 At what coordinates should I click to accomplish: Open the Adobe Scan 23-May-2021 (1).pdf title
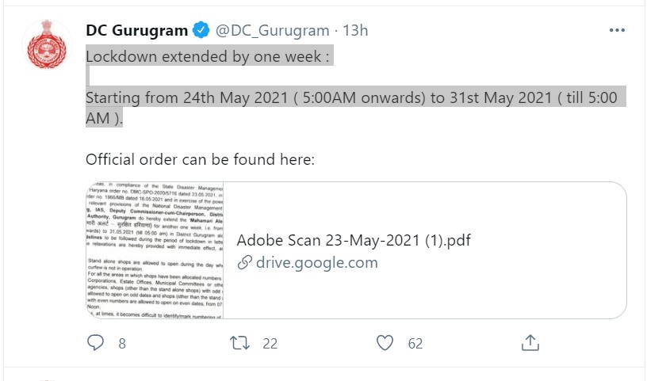click(354, 240)
